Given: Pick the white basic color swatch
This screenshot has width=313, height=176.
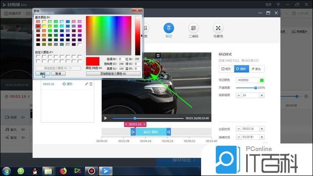Looking at the screenshot, I should [x=80, y=44].
